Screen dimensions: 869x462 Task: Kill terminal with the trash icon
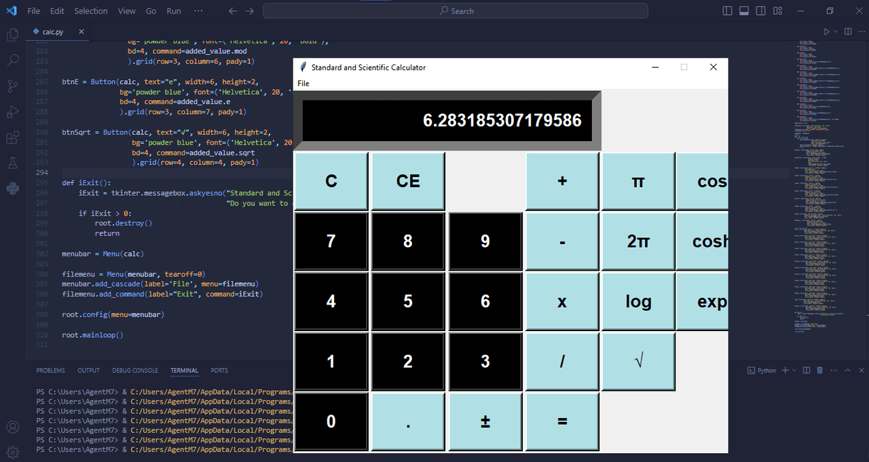pos(819,370)
